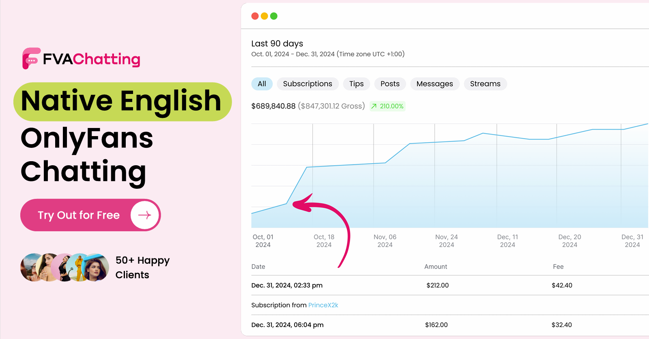649x339 pixels.
Task: Select the Posts filter tab
Action: point(390,84)
